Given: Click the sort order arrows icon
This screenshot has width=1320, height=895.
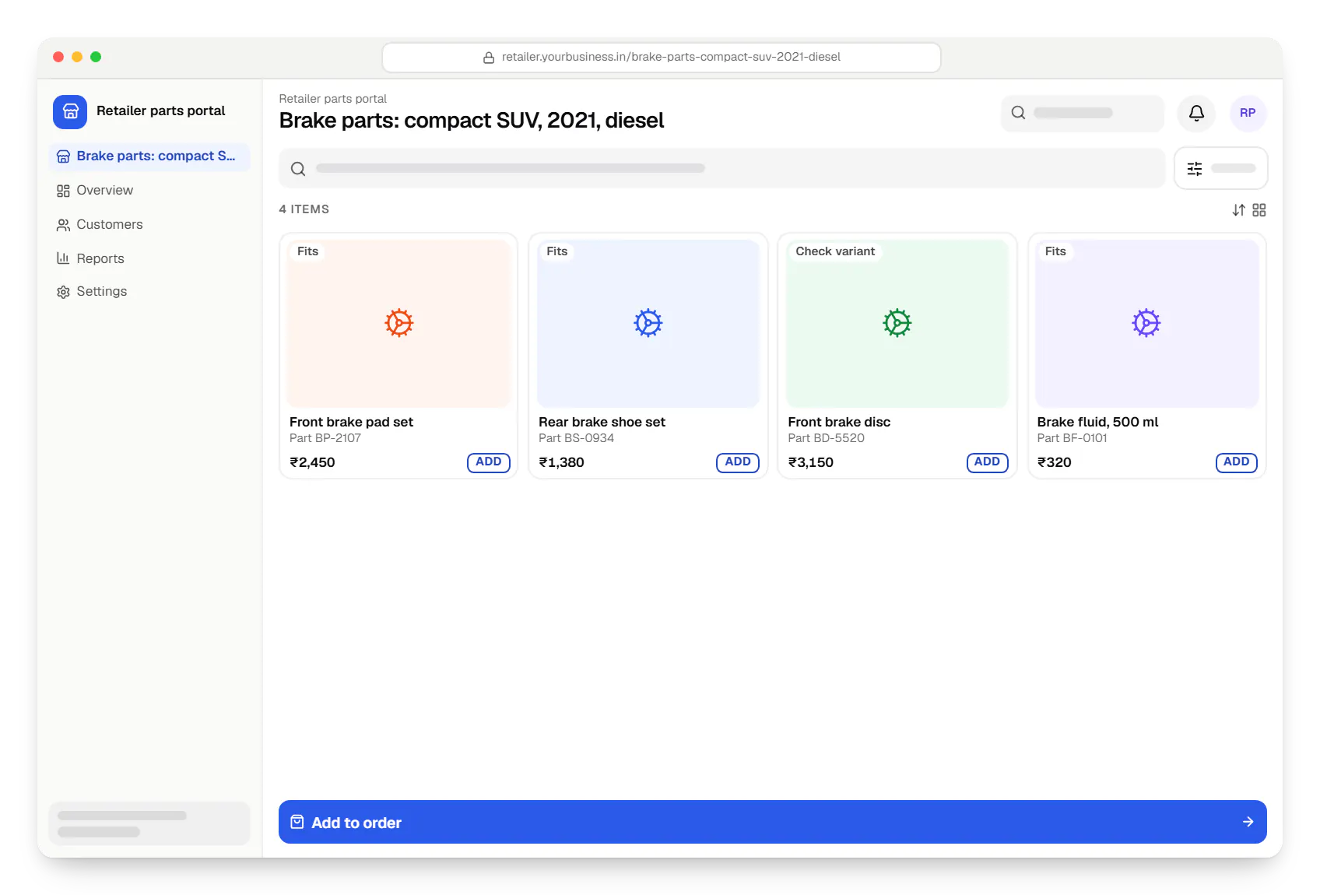Looking at the screenshot, I should (1238, 210).
